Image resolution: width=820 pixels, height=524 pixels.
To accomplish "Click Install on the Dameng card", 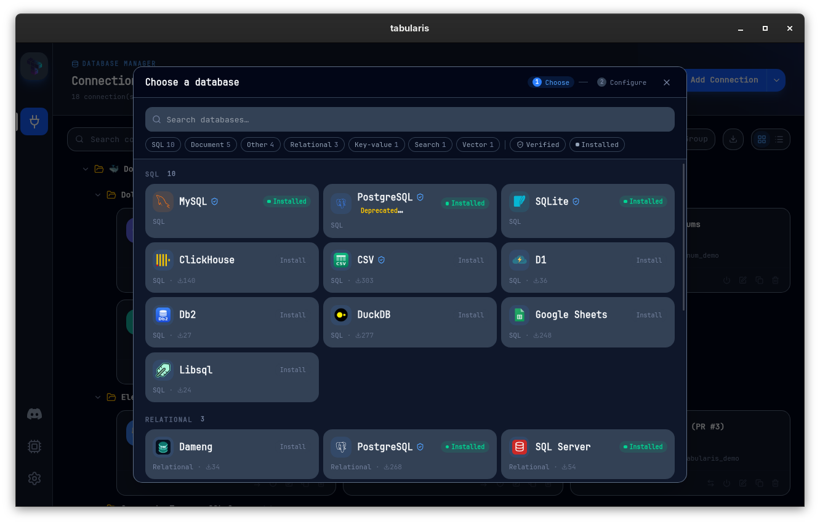I will tap(293, 447).
